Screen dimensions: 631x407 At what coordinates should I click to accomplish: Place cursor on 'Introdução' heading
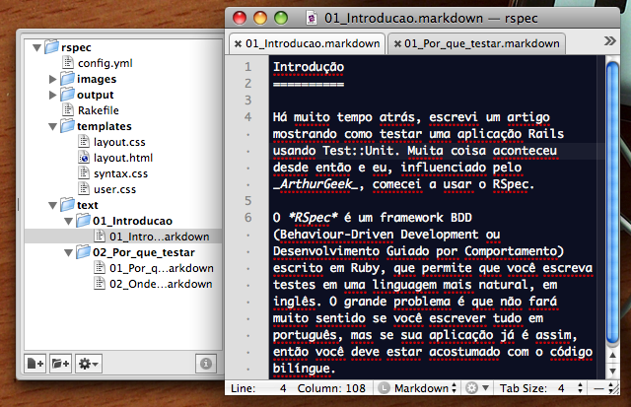point(309,67)
